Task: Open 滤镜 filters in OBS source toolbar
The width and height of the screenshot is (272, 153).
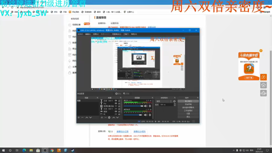Action: click(x=126, y=93)
